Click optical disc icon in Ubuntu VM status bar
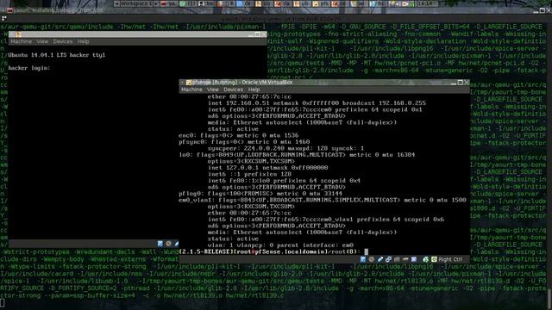 pyautogui.click(x=169, y=244)
